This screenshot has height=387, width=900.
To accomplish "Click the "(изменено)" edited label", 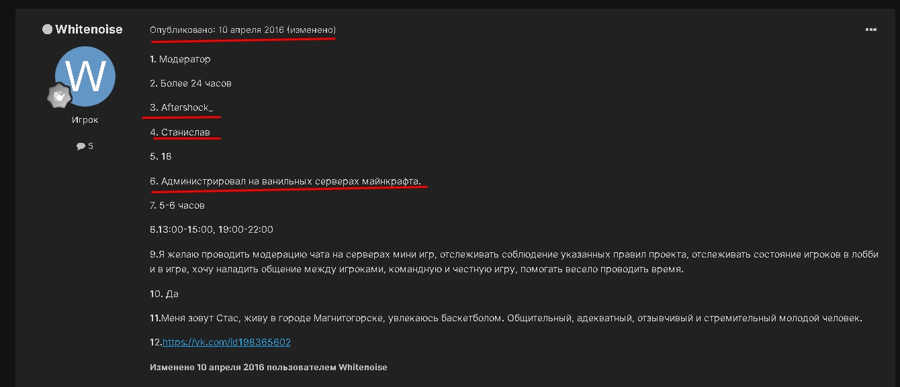I will [x=311, y=30].
